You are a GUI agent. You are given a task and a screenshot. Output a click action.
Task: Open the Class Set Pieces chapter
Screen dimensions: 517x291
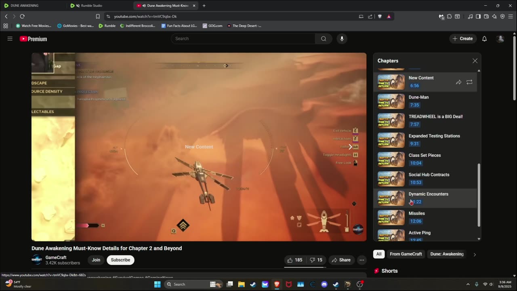(x=425, y=159)
